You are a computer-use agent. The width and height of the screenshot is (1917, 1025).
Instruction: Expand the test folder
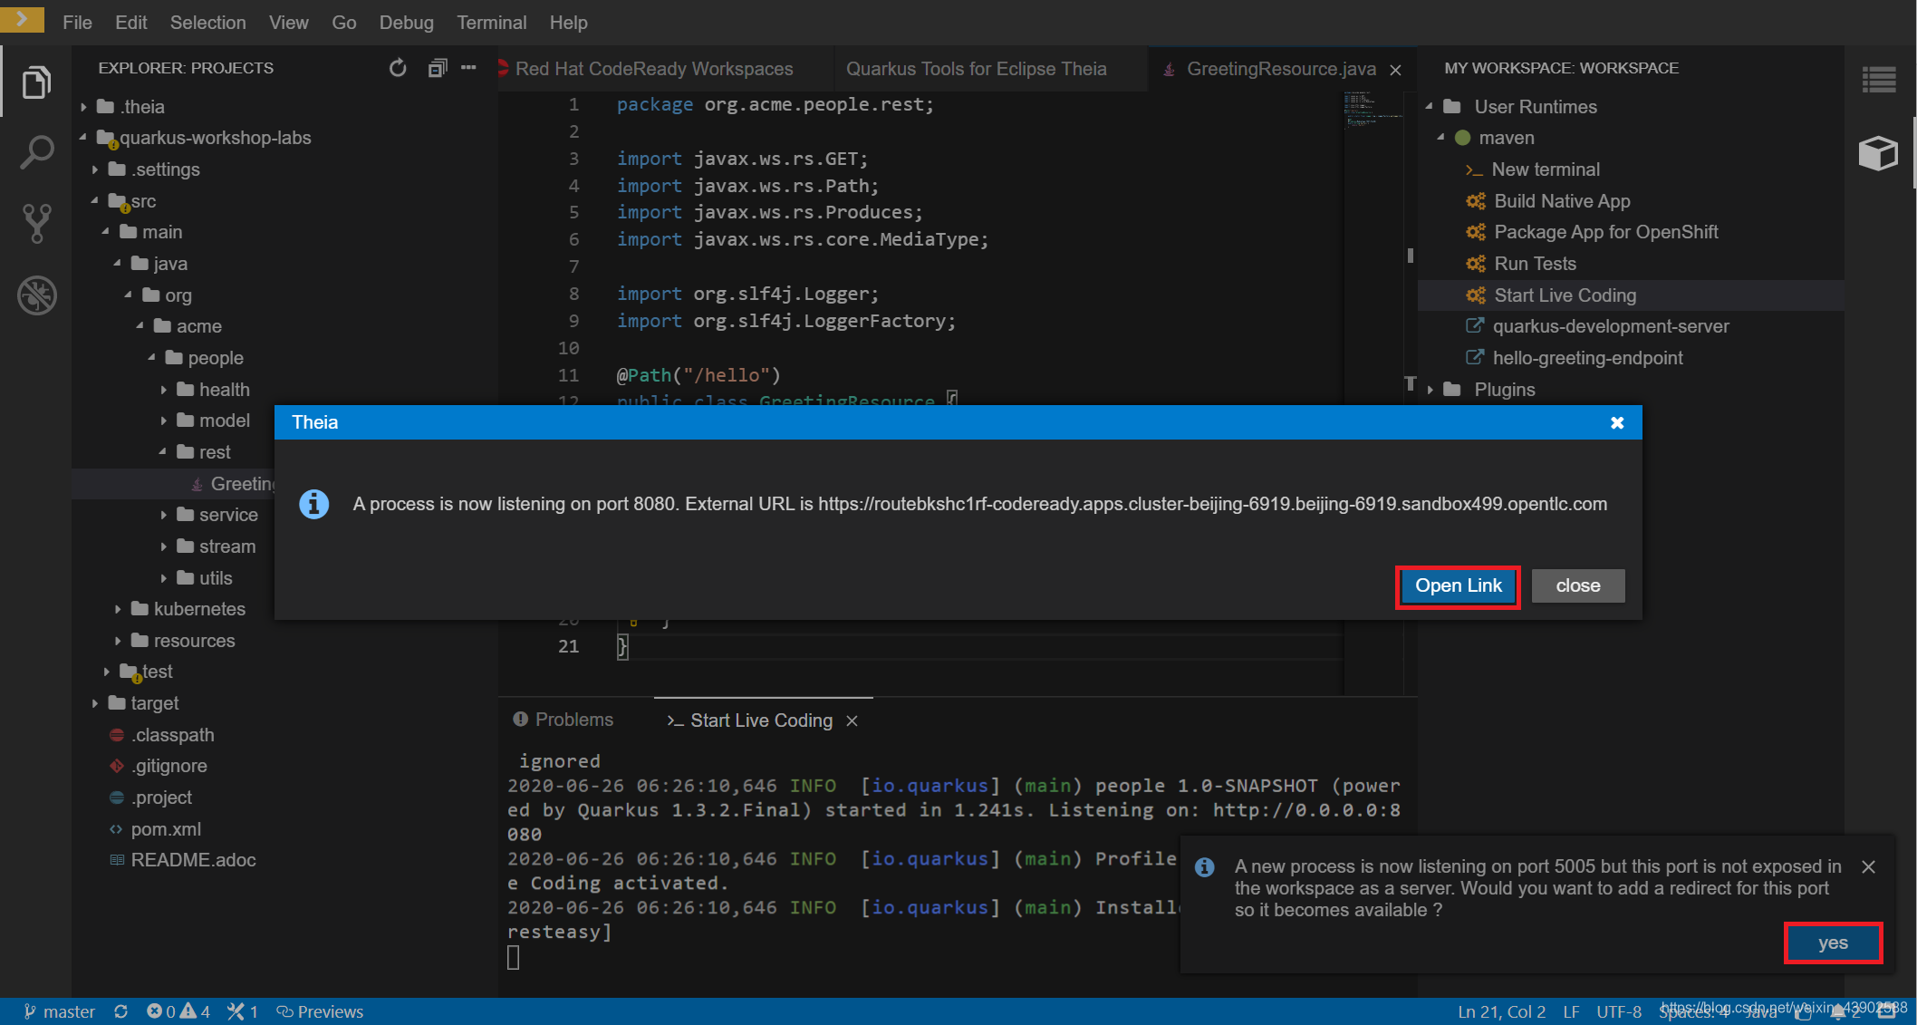[107, 672]
